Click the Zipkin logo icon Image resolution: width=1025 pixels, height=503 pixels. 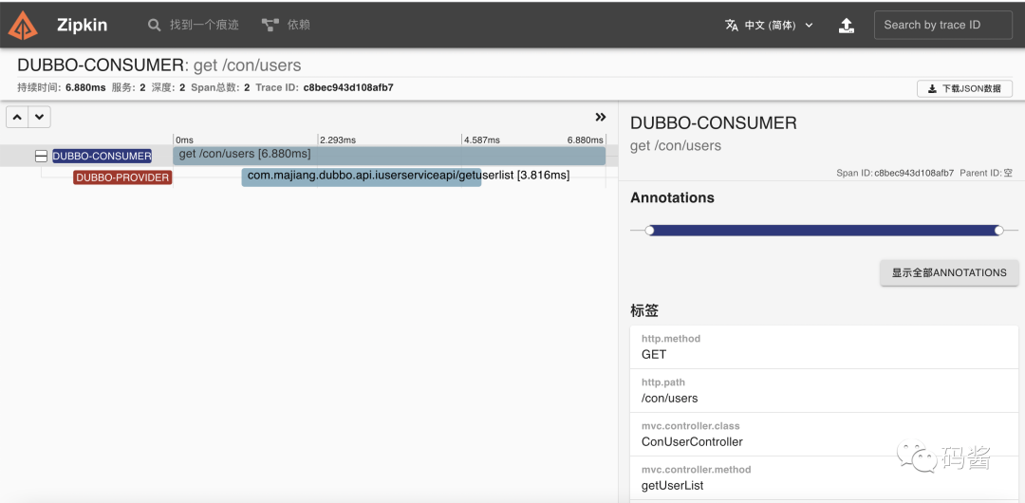coord(23,25)
